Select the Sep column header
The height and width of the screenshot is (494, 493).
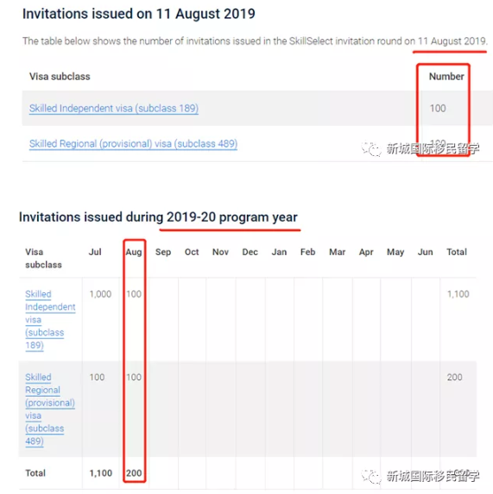coord(163,252)
